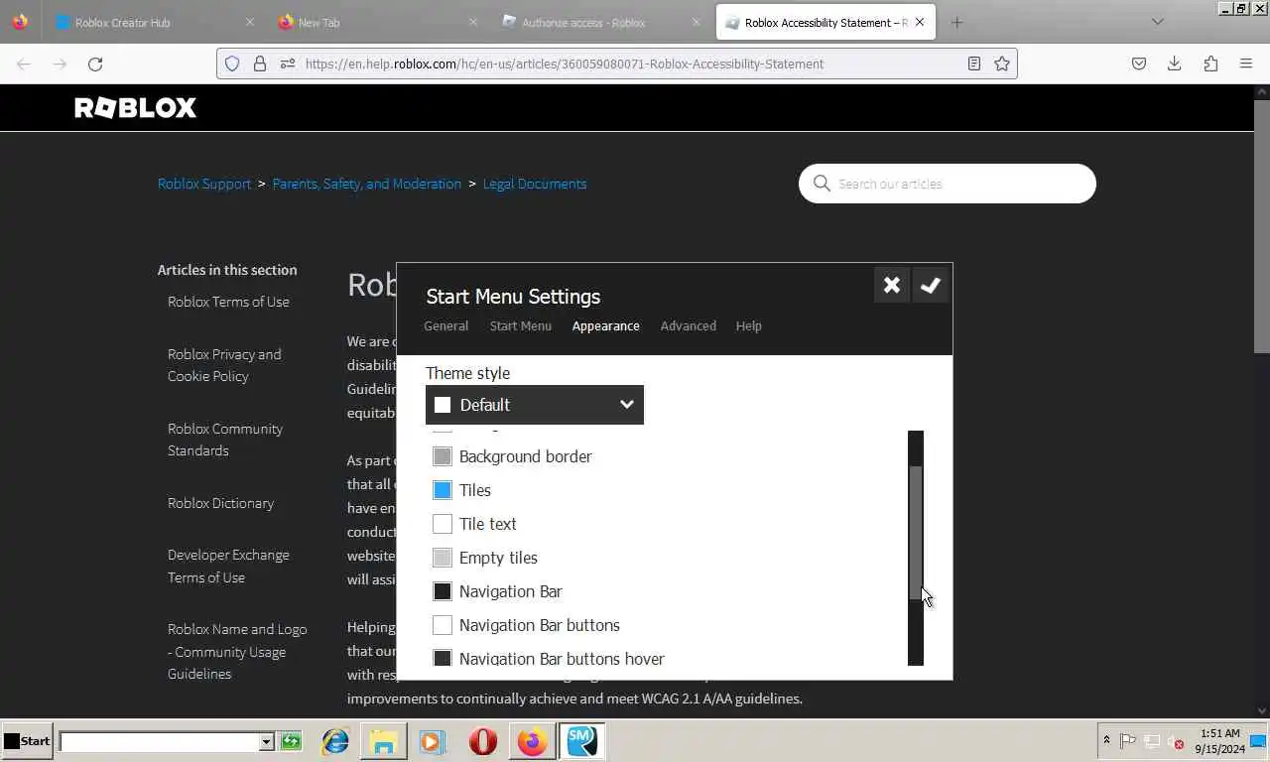Click the Roblox logo in header
The width and height of the screenshot is (1270, 762).
pyautogui.click(x=136, y=107)
